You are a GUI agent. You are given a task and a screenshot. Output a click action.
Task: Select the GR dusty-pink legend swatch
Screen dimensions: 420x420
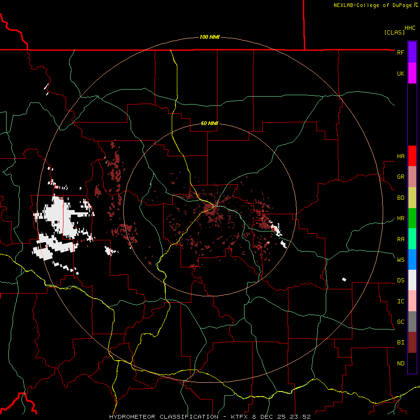412,177
